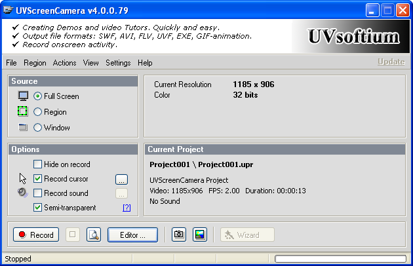
Task: Select the Full Screen radio button
Action: click(x=37, y=96)
